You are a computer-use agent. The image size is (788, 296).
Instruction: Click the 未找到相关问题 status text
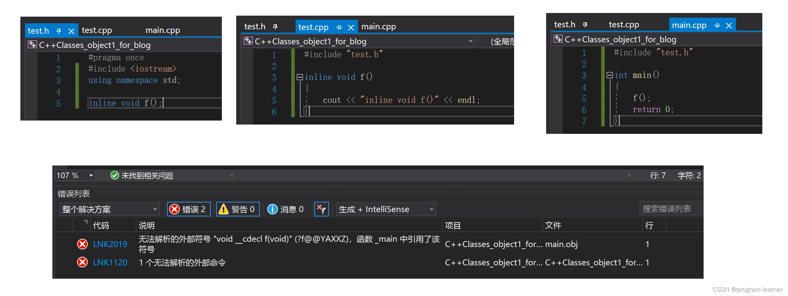[147, 175]
